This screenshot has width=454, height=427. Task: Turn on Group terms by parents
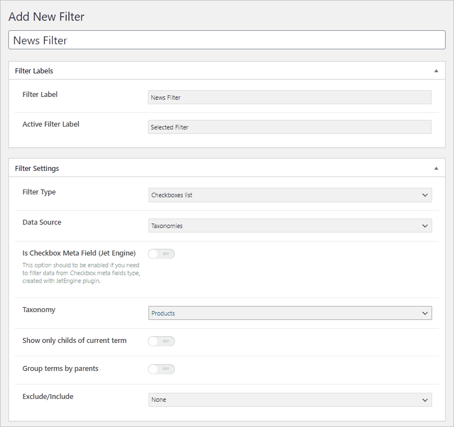161,369
